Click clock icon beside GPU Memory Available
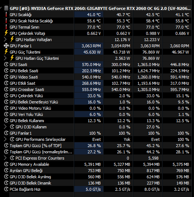Viewport: 194px width, 197px height. click(6, 164)
